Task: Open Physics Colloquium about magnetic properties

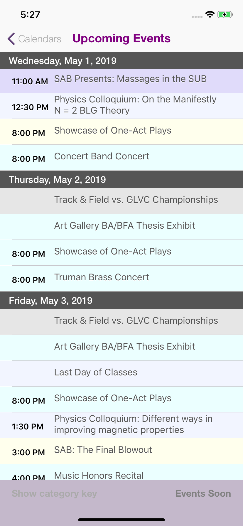Action: click(x=133, y=424)
